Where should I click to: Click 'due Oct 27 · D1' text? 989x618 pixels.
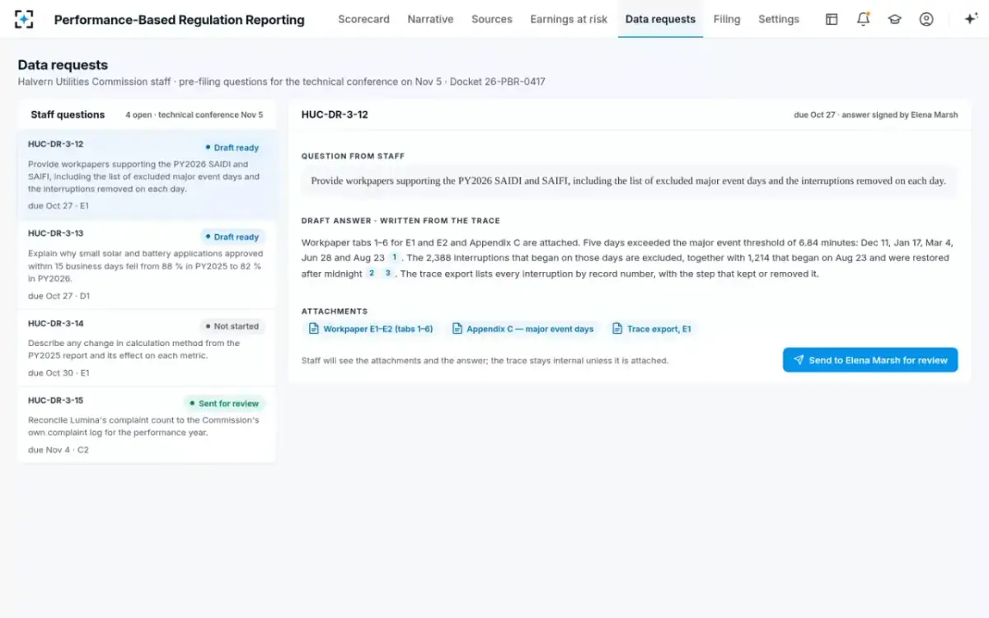tap(59, 296)
